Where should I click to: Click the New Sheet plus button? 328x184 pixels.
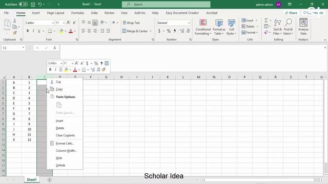click(x=49, y=179)
